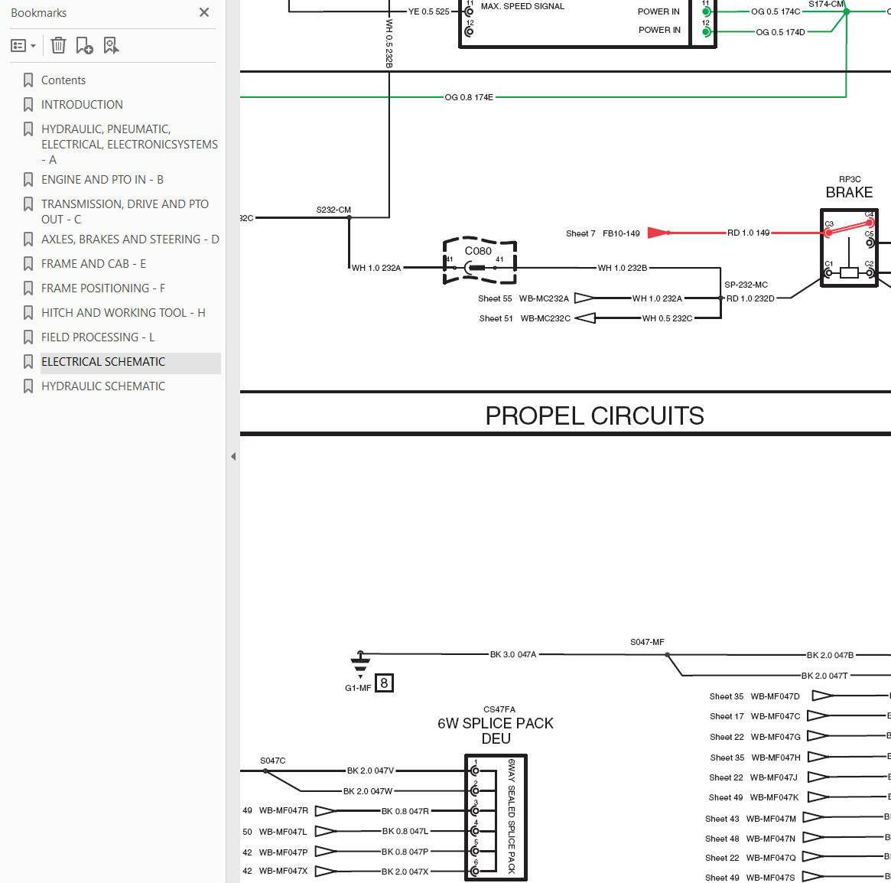This screenshot has height=883, width=891.
Task: Click bookmark icon beside FIELD PROCESSING
Action: tap(28, 337)
